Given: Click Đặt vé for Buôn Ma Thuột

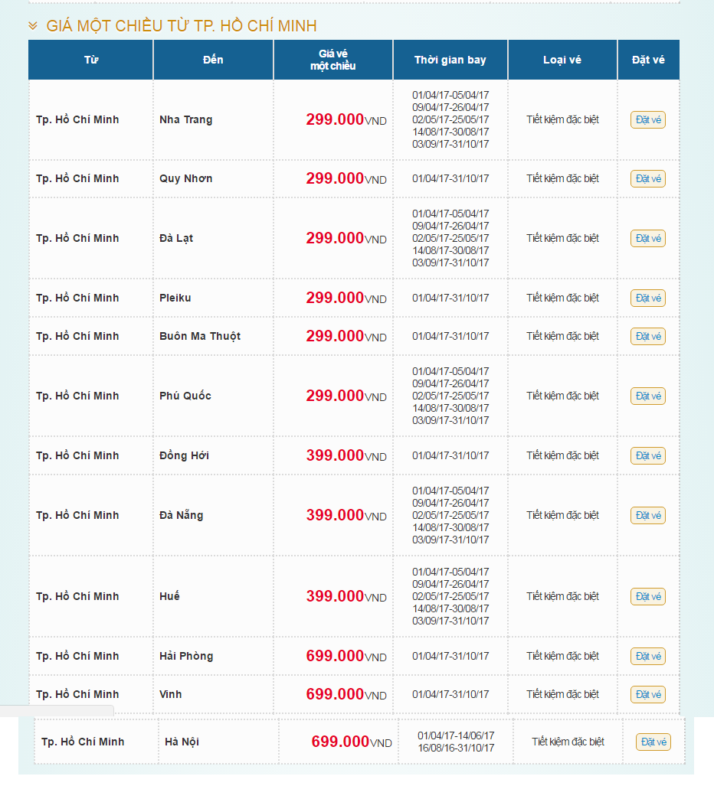Looking at the screenshot, I should click(x=647, y=337).
